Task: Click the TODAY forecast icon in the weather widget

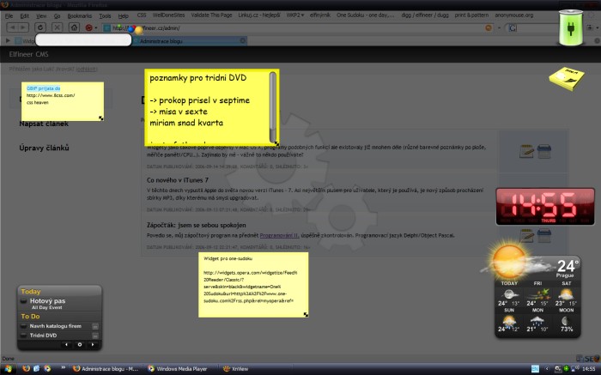Action: click(510, 294)
